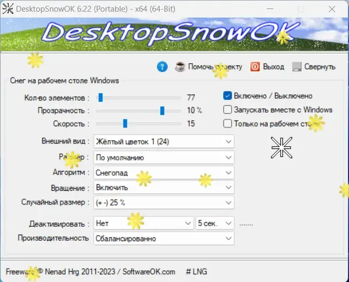349x282 pixels.
Task: Click the snowflake app icon in the title bar
Action: coord(7,9)
